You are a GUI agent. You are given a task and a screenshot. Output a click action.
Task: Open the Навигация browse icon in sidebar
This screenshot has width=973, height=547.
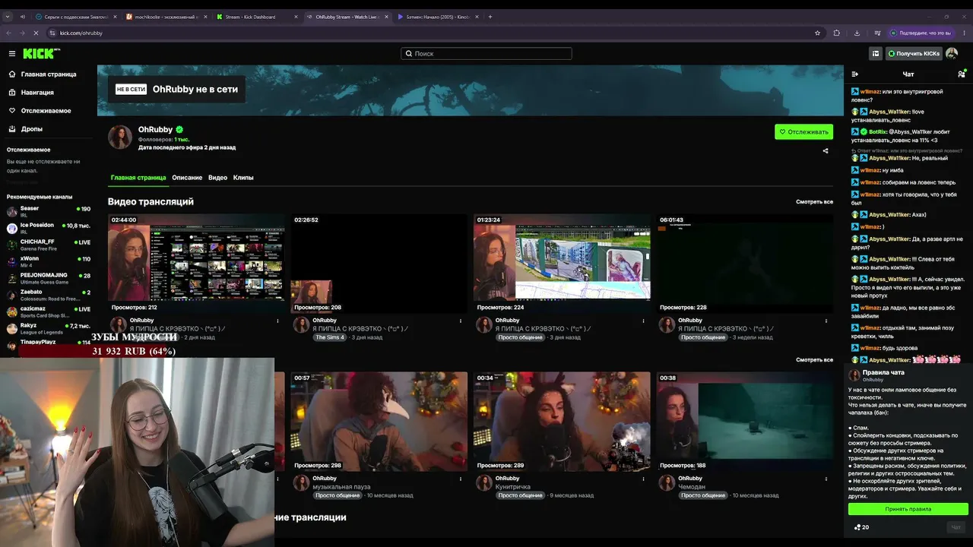pos(12,93)
